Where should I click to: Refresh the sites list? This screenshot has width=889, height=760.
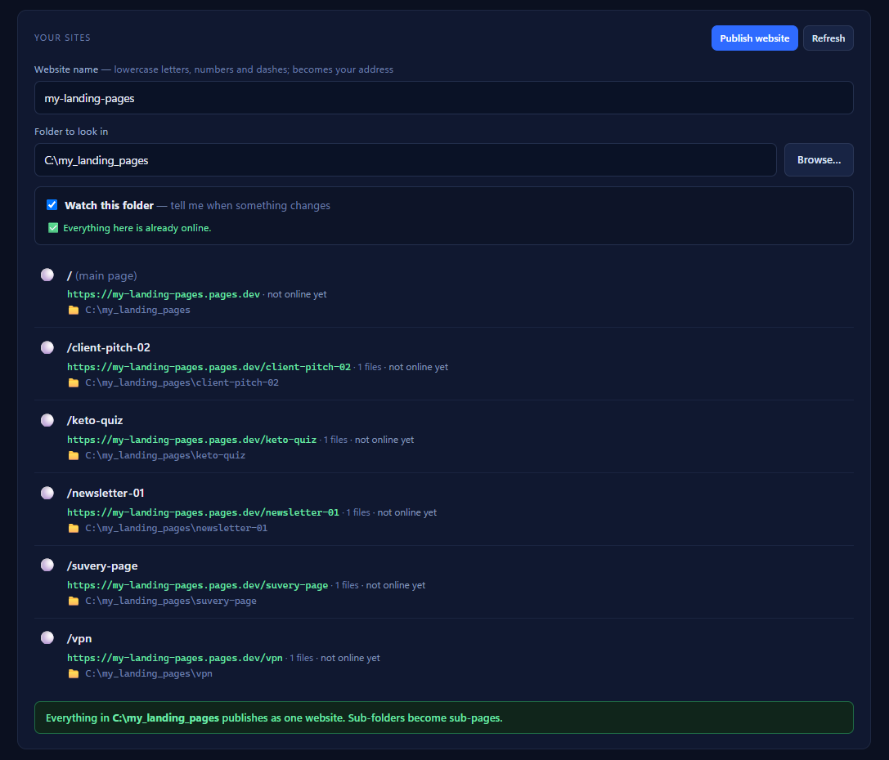828,38
